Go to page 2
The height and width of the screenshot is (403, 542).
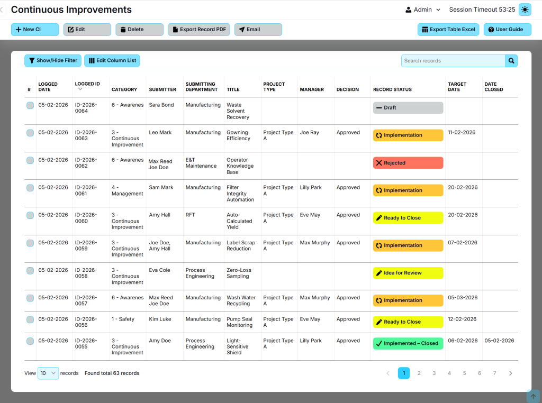tap(419, 373)
